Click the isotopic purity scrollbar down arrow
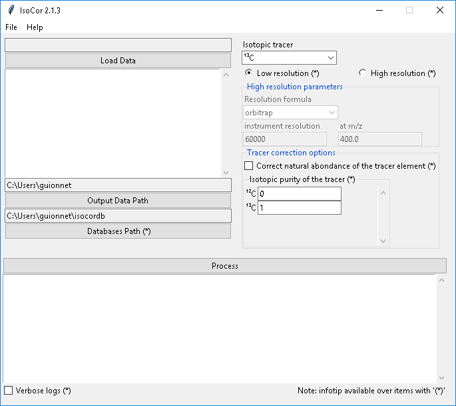456x406 pixels. pyautogui.click(x=383, y=241)
